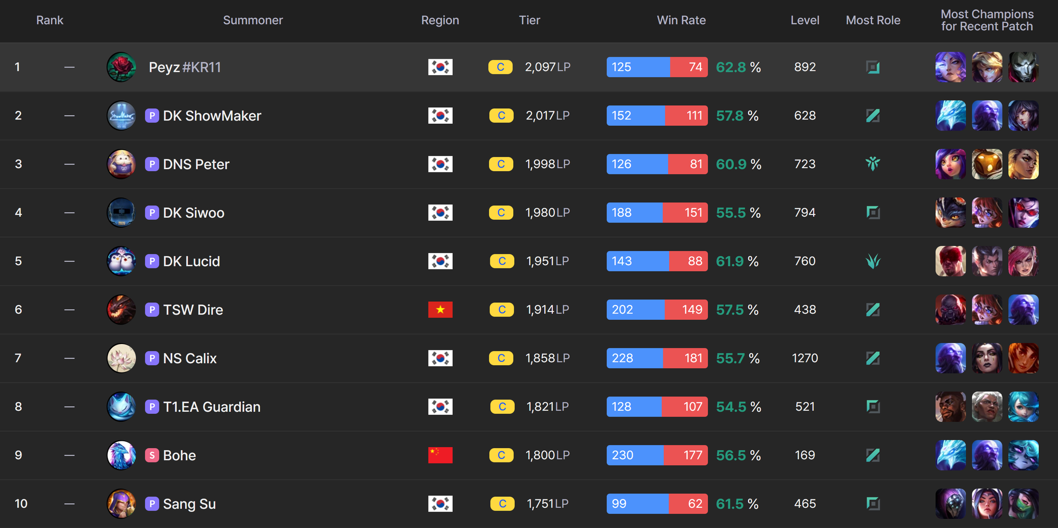Click the Vietnam flag for TSW Dire
1058x528 pixels.
440,309
